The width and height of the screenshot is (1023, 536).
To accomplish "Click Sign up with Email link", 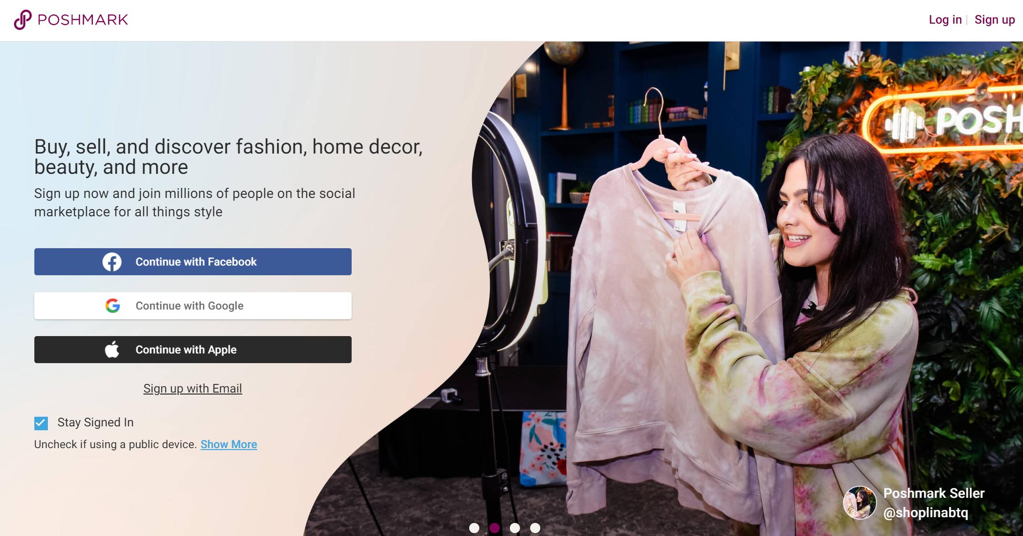I will (x=192, y=387).
